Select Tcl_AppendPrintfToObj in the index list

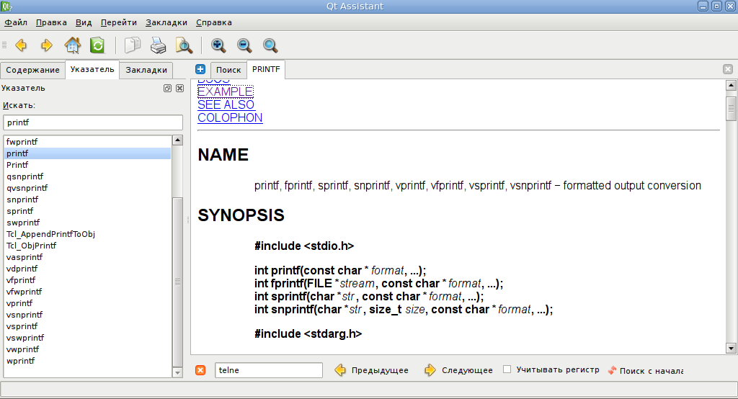tap(87, 234)
